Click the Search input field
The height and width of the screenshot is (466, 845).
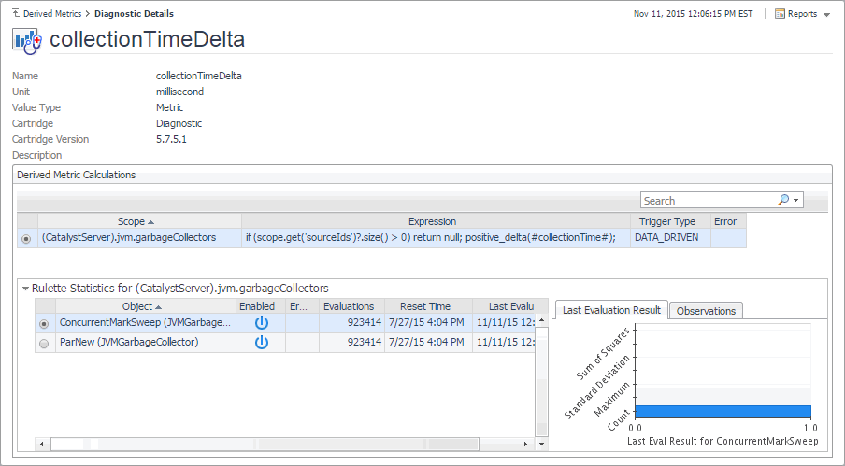[708, 200]
